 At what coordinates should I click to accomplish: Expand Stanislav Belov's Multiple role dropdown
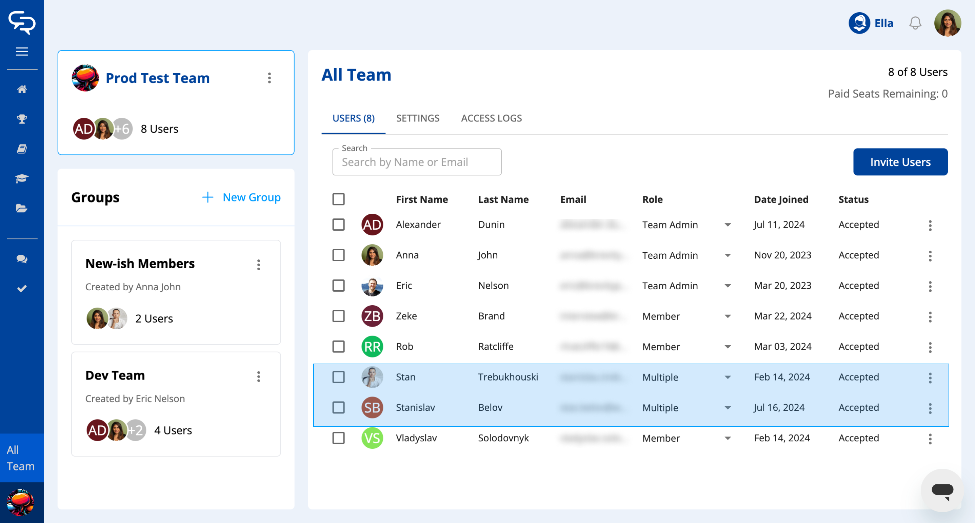pyautogui.click(x=728, y=408)
